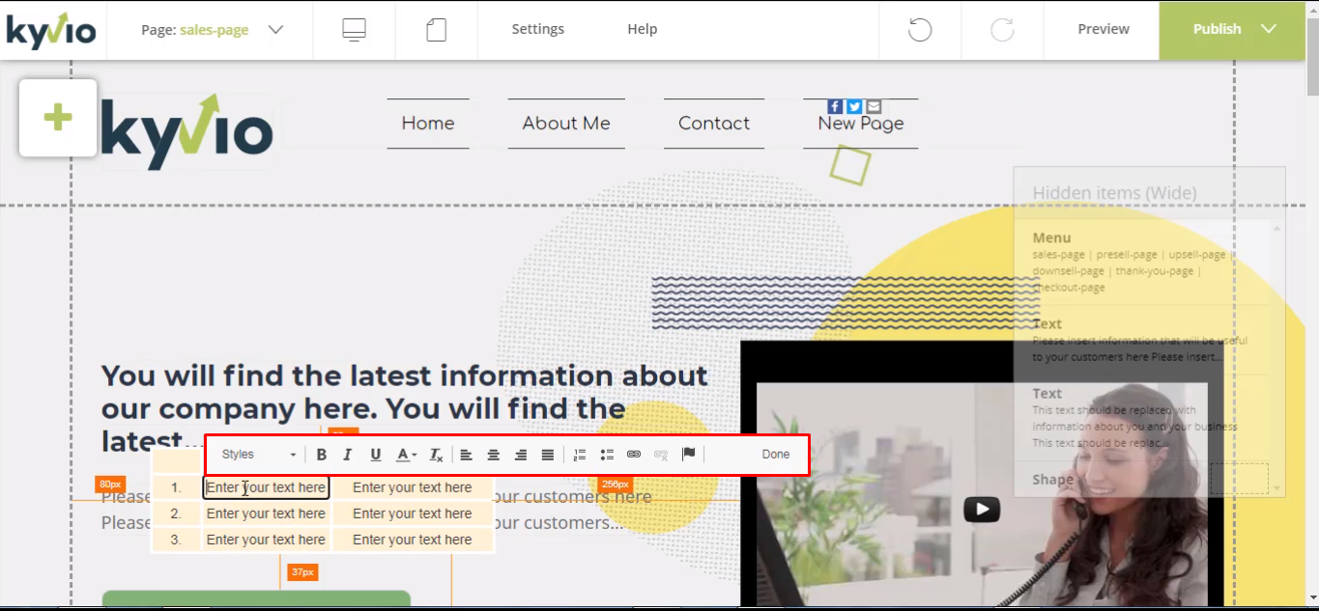Toggle bold formatting in text toolbar
1319x611 pixels.
322,455
